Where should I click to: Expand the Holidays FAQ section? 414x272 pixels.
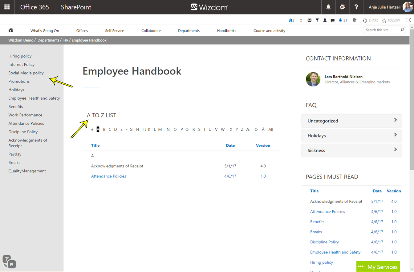351,136
